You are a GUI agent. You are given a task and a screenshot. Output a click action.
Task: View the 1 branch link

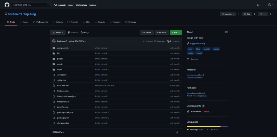click(73, 33)
